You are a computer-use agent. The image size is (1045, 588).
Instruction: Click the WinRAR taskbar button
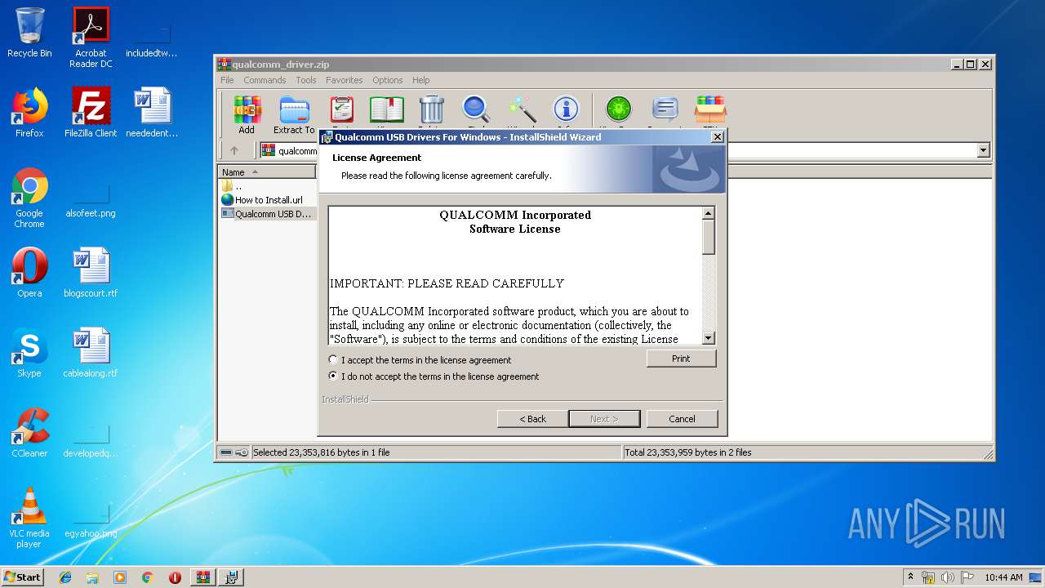(x=202, y=577)
